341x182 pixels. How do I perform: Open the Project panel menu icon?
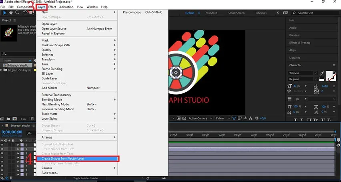(x=14, y=20)
